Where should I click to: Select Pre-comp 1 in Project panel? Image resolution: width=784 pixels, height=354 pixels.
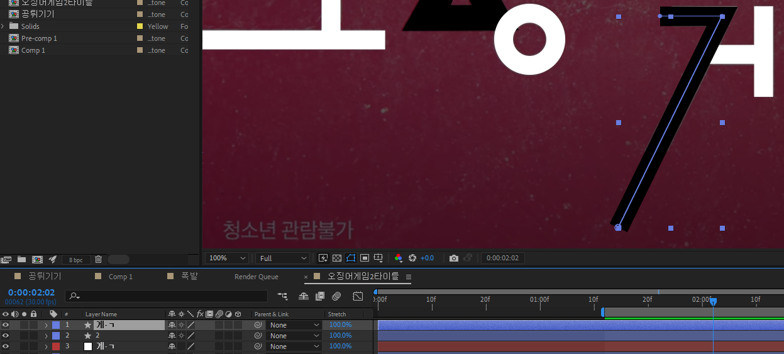(x=39, y=38)
